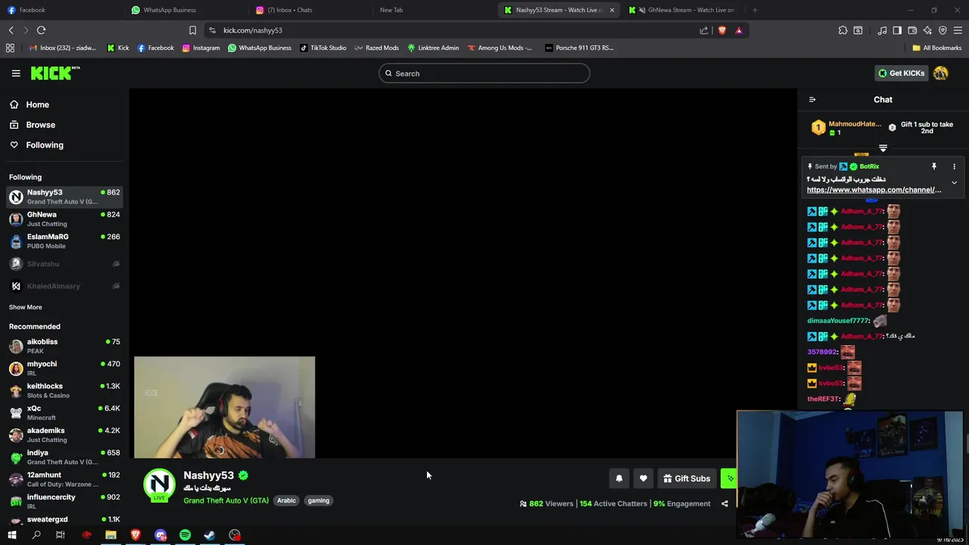
Task: Go back in browser history
Action: click(11, 30)
